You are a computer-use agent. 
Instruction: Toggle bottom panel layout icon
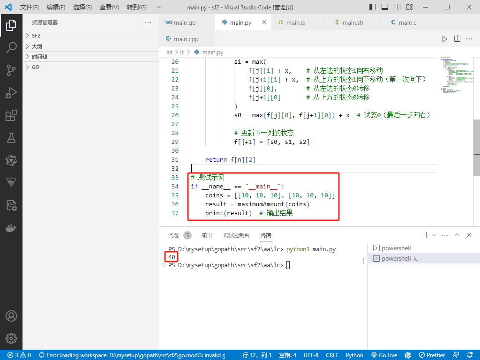tap(385, 7)
